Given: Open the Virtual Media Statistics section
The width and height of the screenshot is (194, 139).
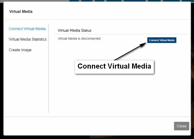Looking at the screenshot, I should (28, 39).
